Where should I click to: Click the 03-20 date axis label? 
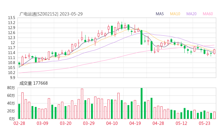(66, 123)
